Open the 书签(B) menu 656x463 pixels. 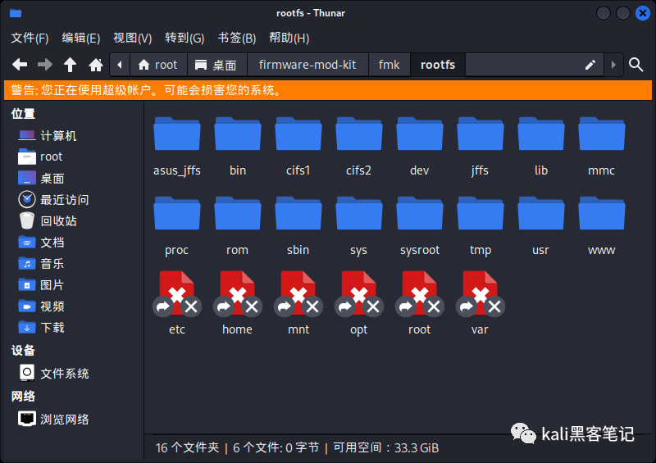click(x=237, y=38)
